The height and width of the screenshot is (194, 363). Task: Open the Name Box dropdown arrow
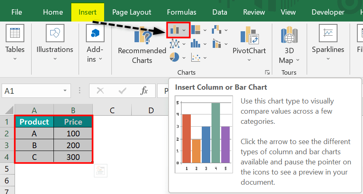(65, 91)
